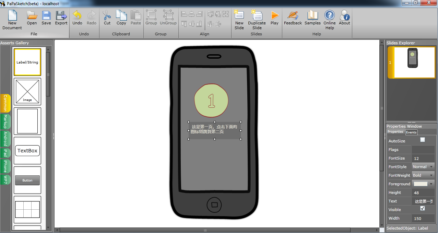Click the numbered circle 1 on canvas
This screenshot has height=233, width=438.
(211, 101)
